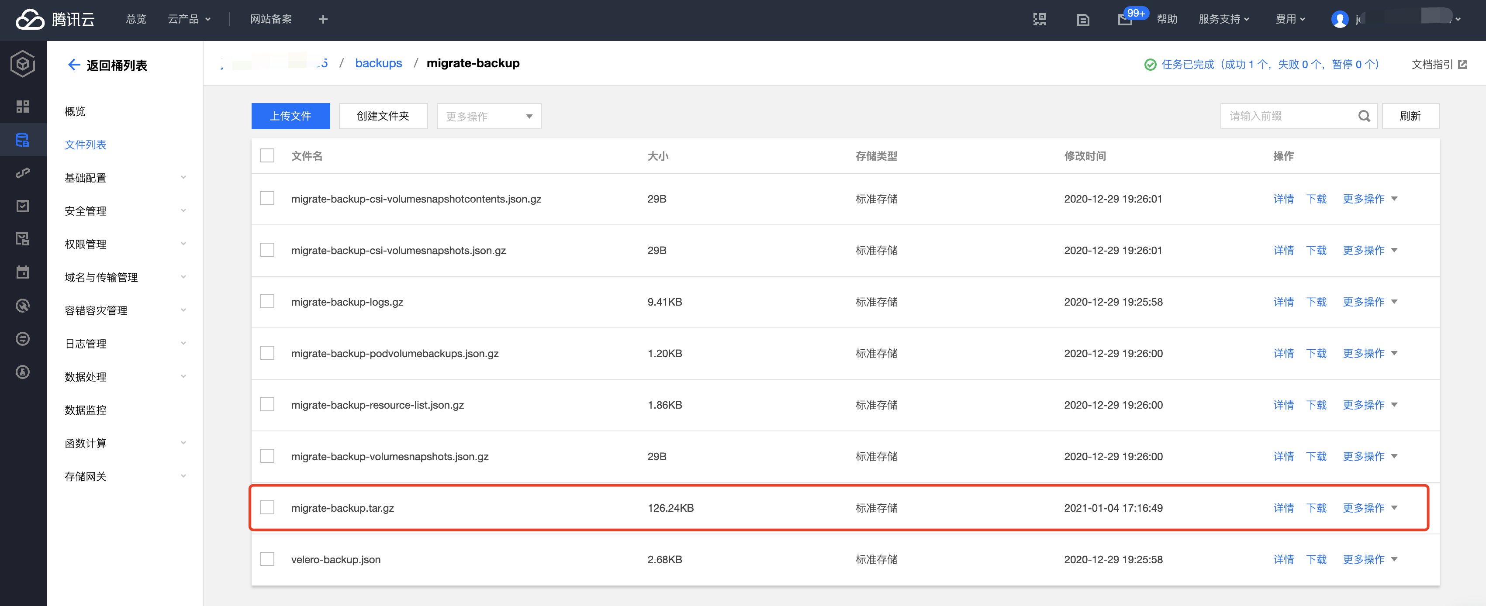1486x606 pixels.
Task: Click 下载 for migrate-backup.tar.gz
Action: pyautogui.click(x=1317, y=508)
